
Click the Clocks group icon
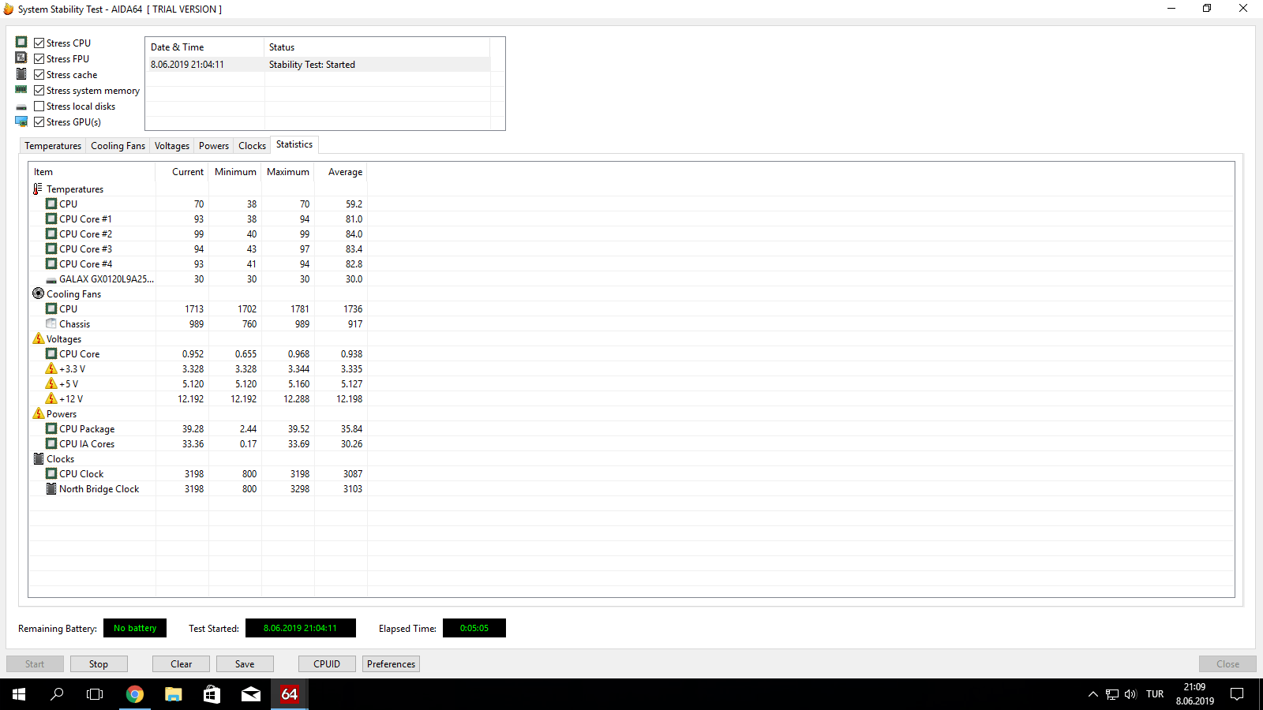[x=38, y=458]
